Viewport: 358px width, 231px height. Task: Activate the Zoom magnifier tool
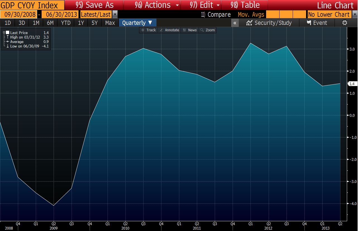tap(208, 30)
